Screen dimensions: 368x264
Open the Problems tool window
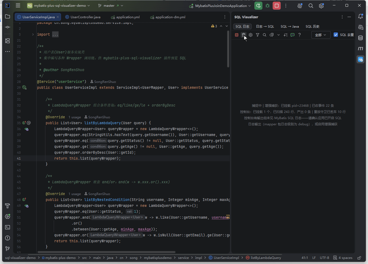[x=7, y=238]
